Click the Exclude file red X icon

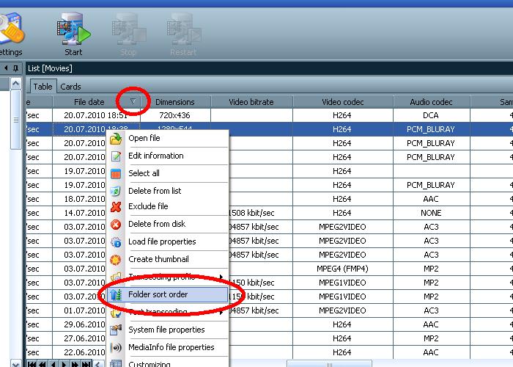[116, 207]
